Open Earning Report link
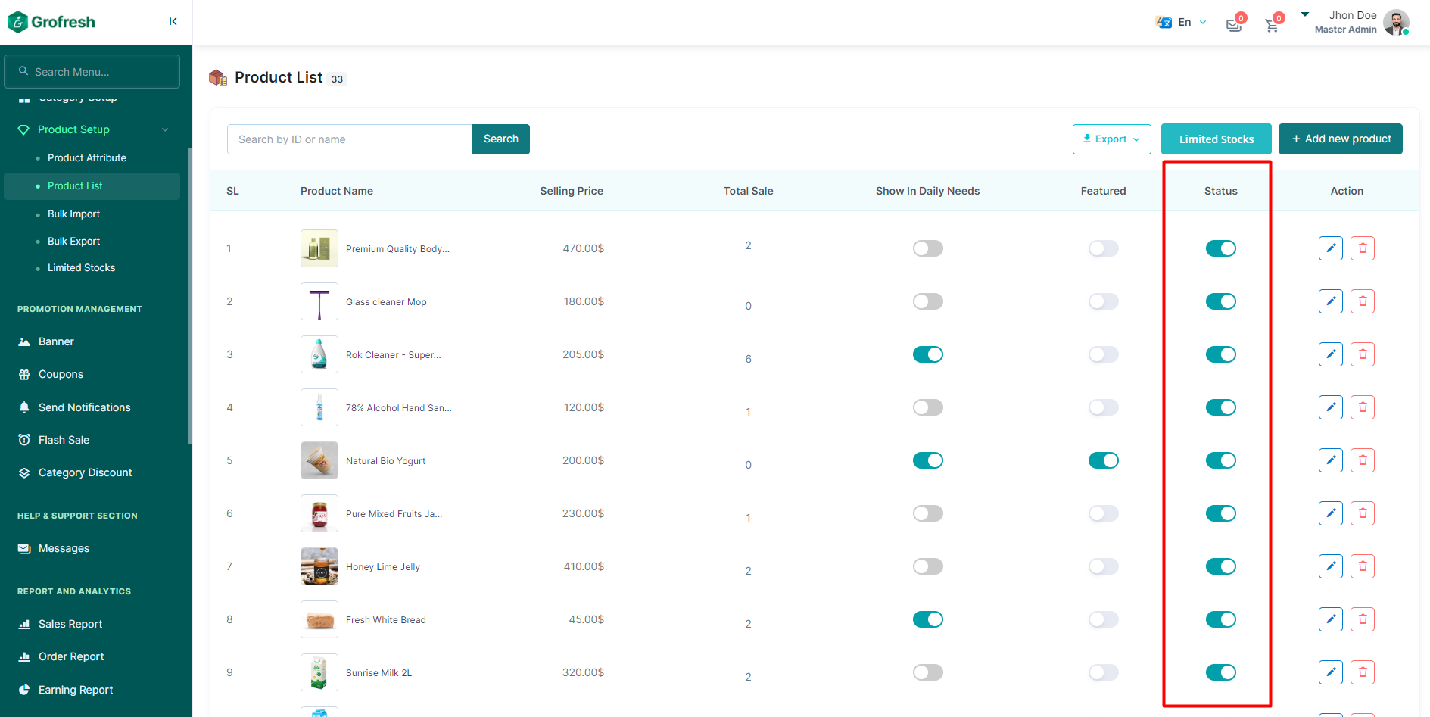 pyautogui.click(x=76, y=690)
